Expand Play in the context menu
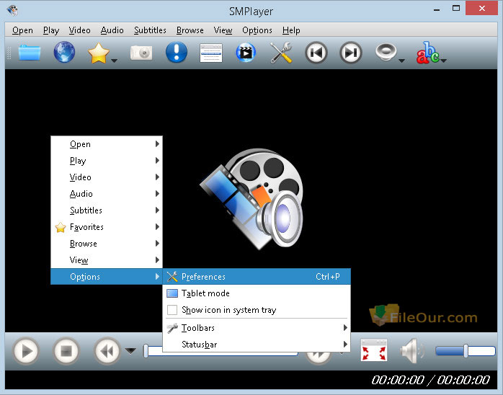 tap(107, 161)
